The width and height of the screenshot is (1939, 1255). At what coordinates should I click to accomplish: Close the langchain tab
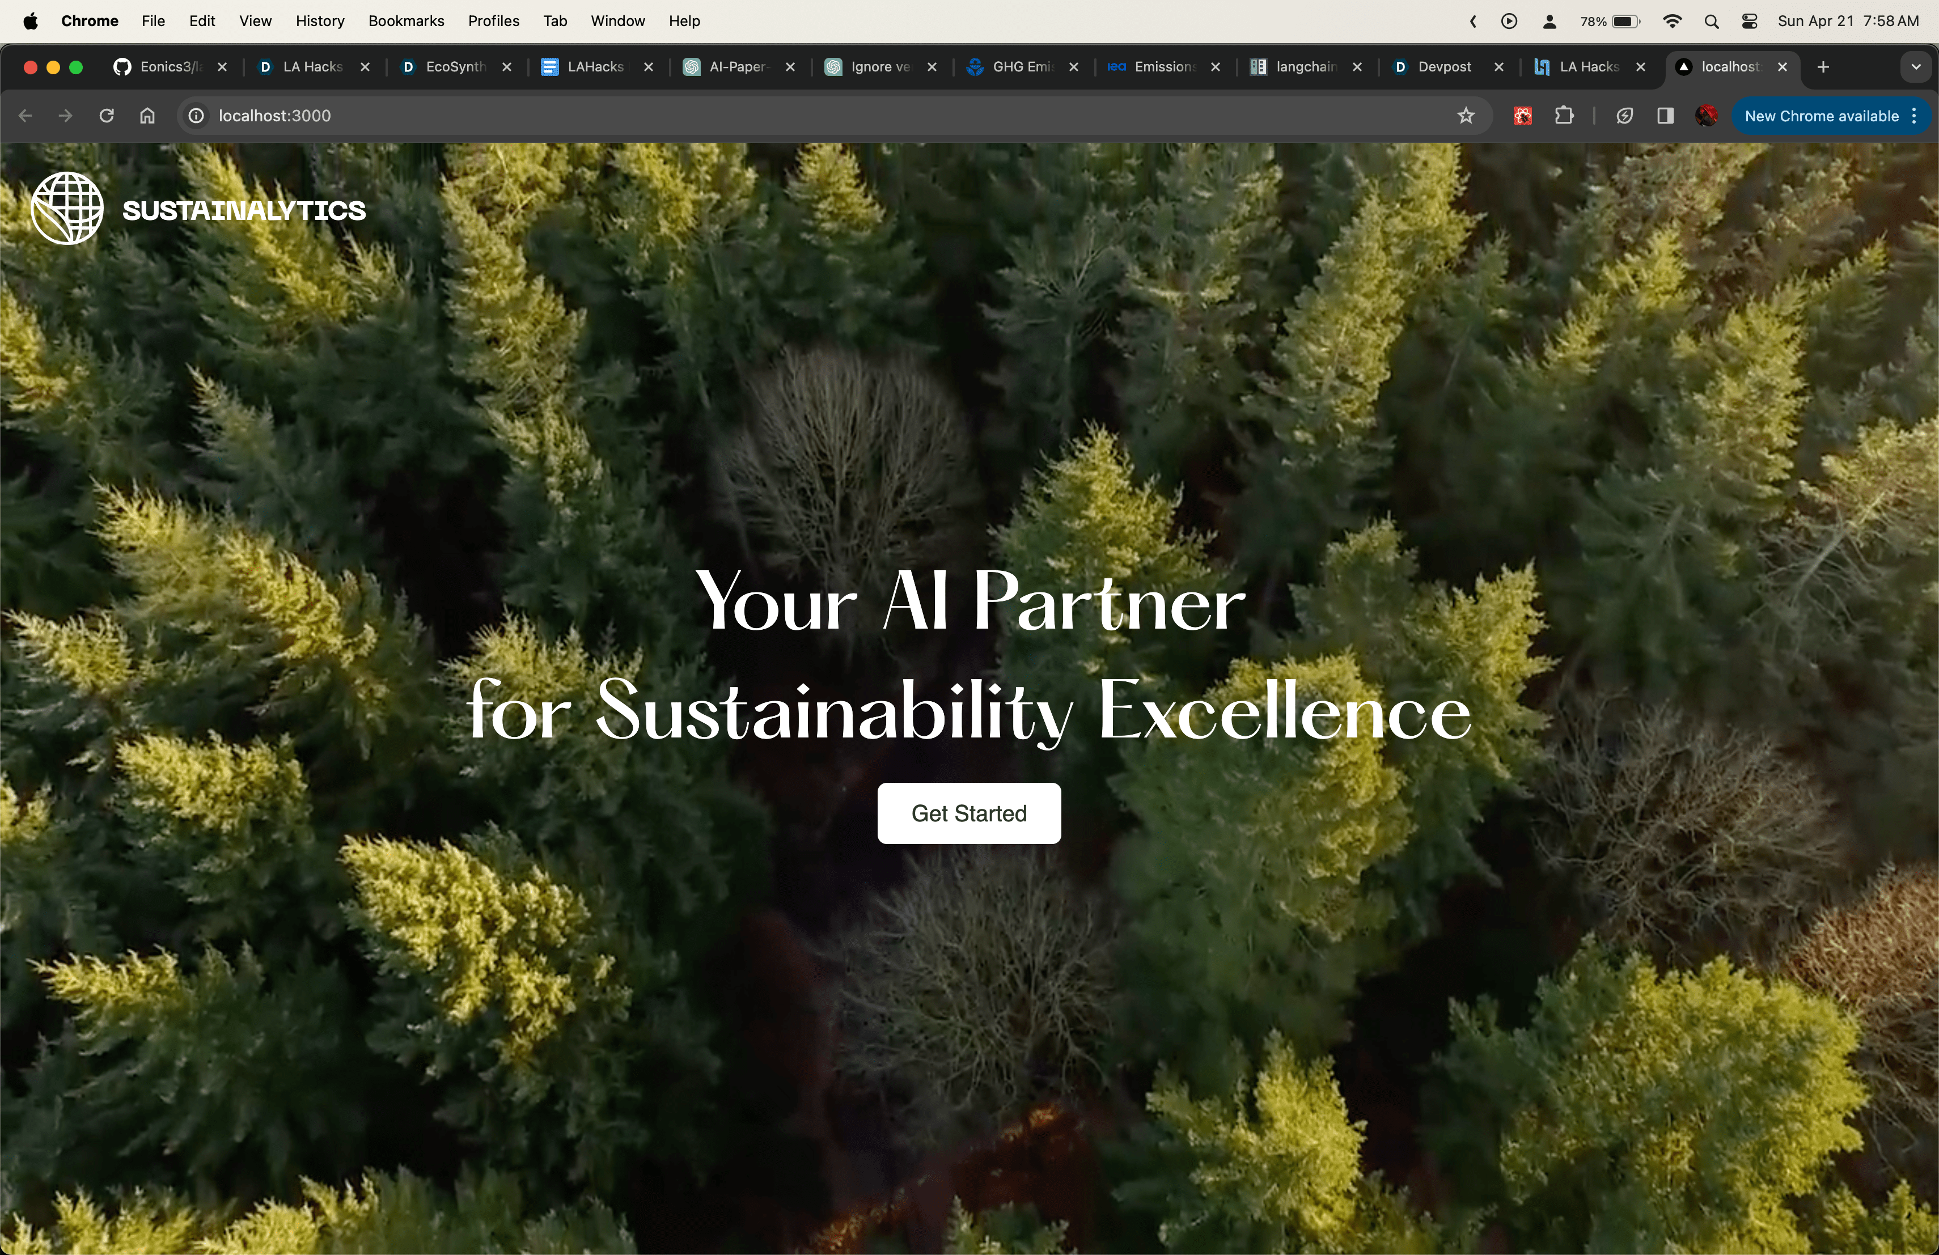(1357, 67)
